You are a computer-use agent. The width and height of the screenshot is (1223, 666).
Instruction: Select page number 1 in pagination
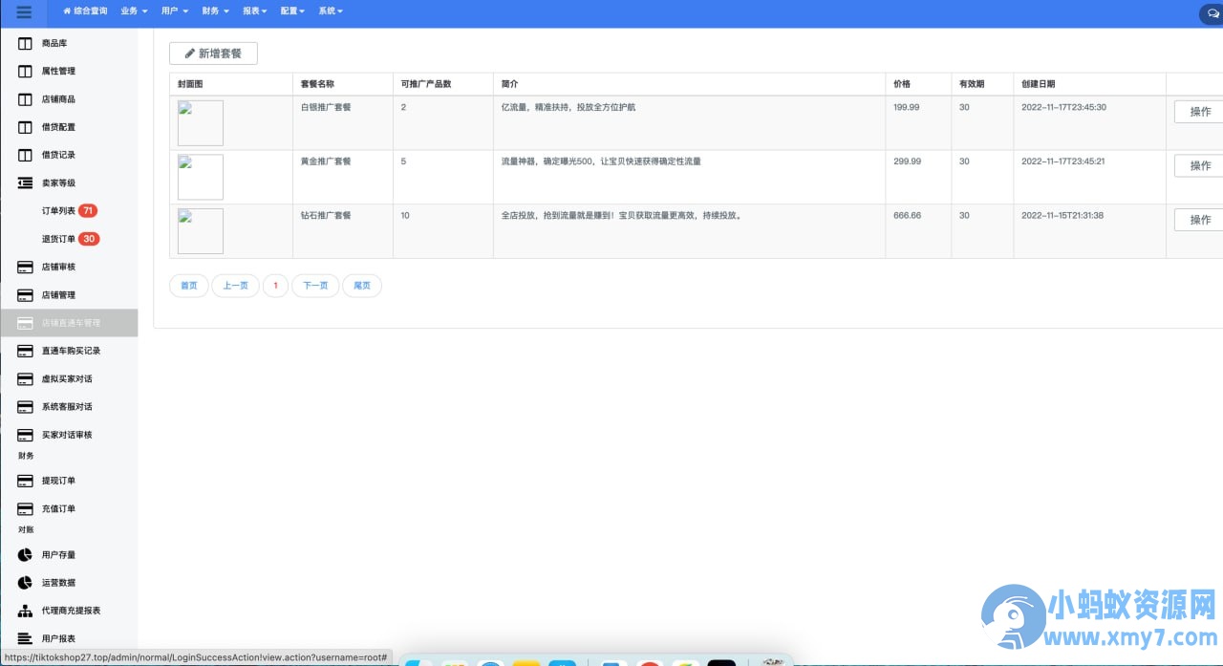(275, 286)
